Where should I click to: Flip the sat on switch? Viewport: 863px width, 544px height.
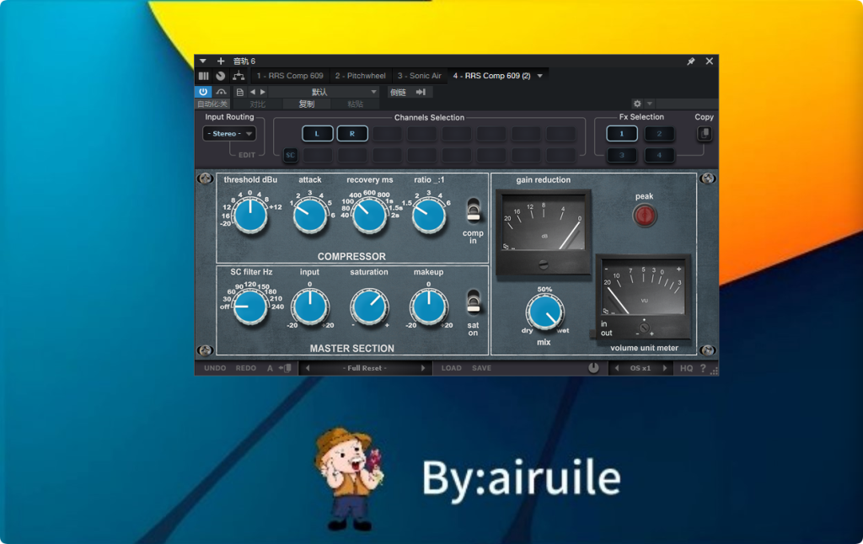474,302
